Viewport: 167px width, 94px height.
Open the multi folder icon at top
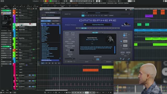[x=87, y=13]
